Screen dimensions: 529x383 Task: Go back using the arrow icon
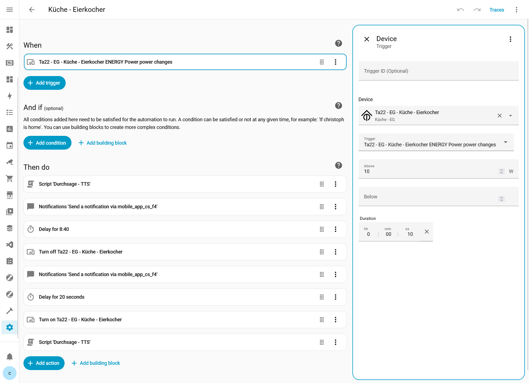point(32,10)
